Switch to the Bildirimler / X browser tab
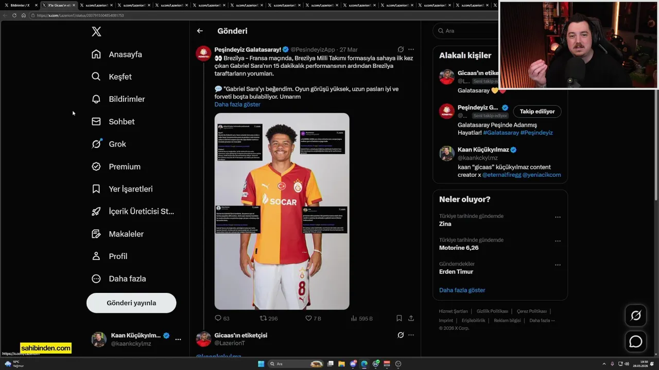The height and width of the screenshot is (370, 659). tap(20, 5)
